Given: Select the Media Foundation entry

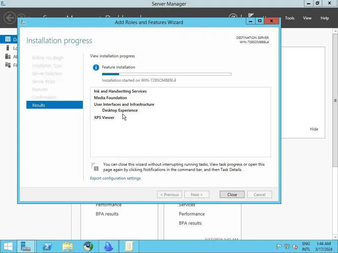Looking at the screenshot, I should [x=111, y=98].
